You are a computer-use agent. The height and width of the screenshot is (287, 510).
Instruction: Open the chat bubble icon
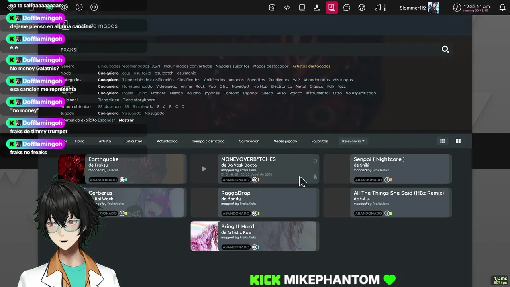point(347,7)
